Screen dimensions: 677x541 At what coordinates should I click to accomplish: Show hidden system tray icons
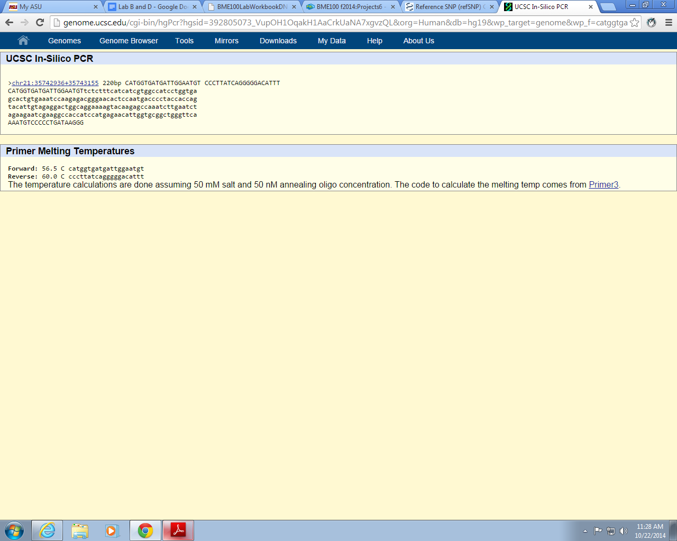click(585, 531)
